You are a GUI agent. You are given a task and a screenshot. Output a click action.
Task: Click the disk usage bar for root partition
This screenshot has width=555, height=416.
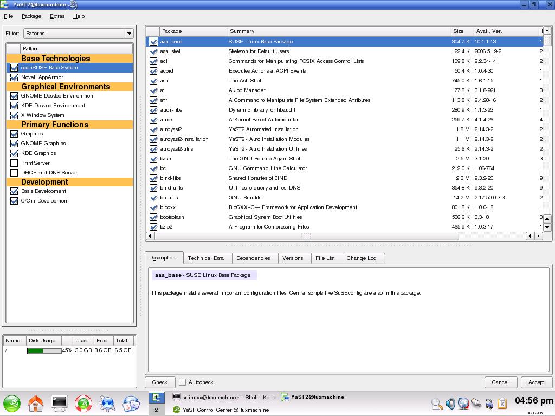click(44, 350)
